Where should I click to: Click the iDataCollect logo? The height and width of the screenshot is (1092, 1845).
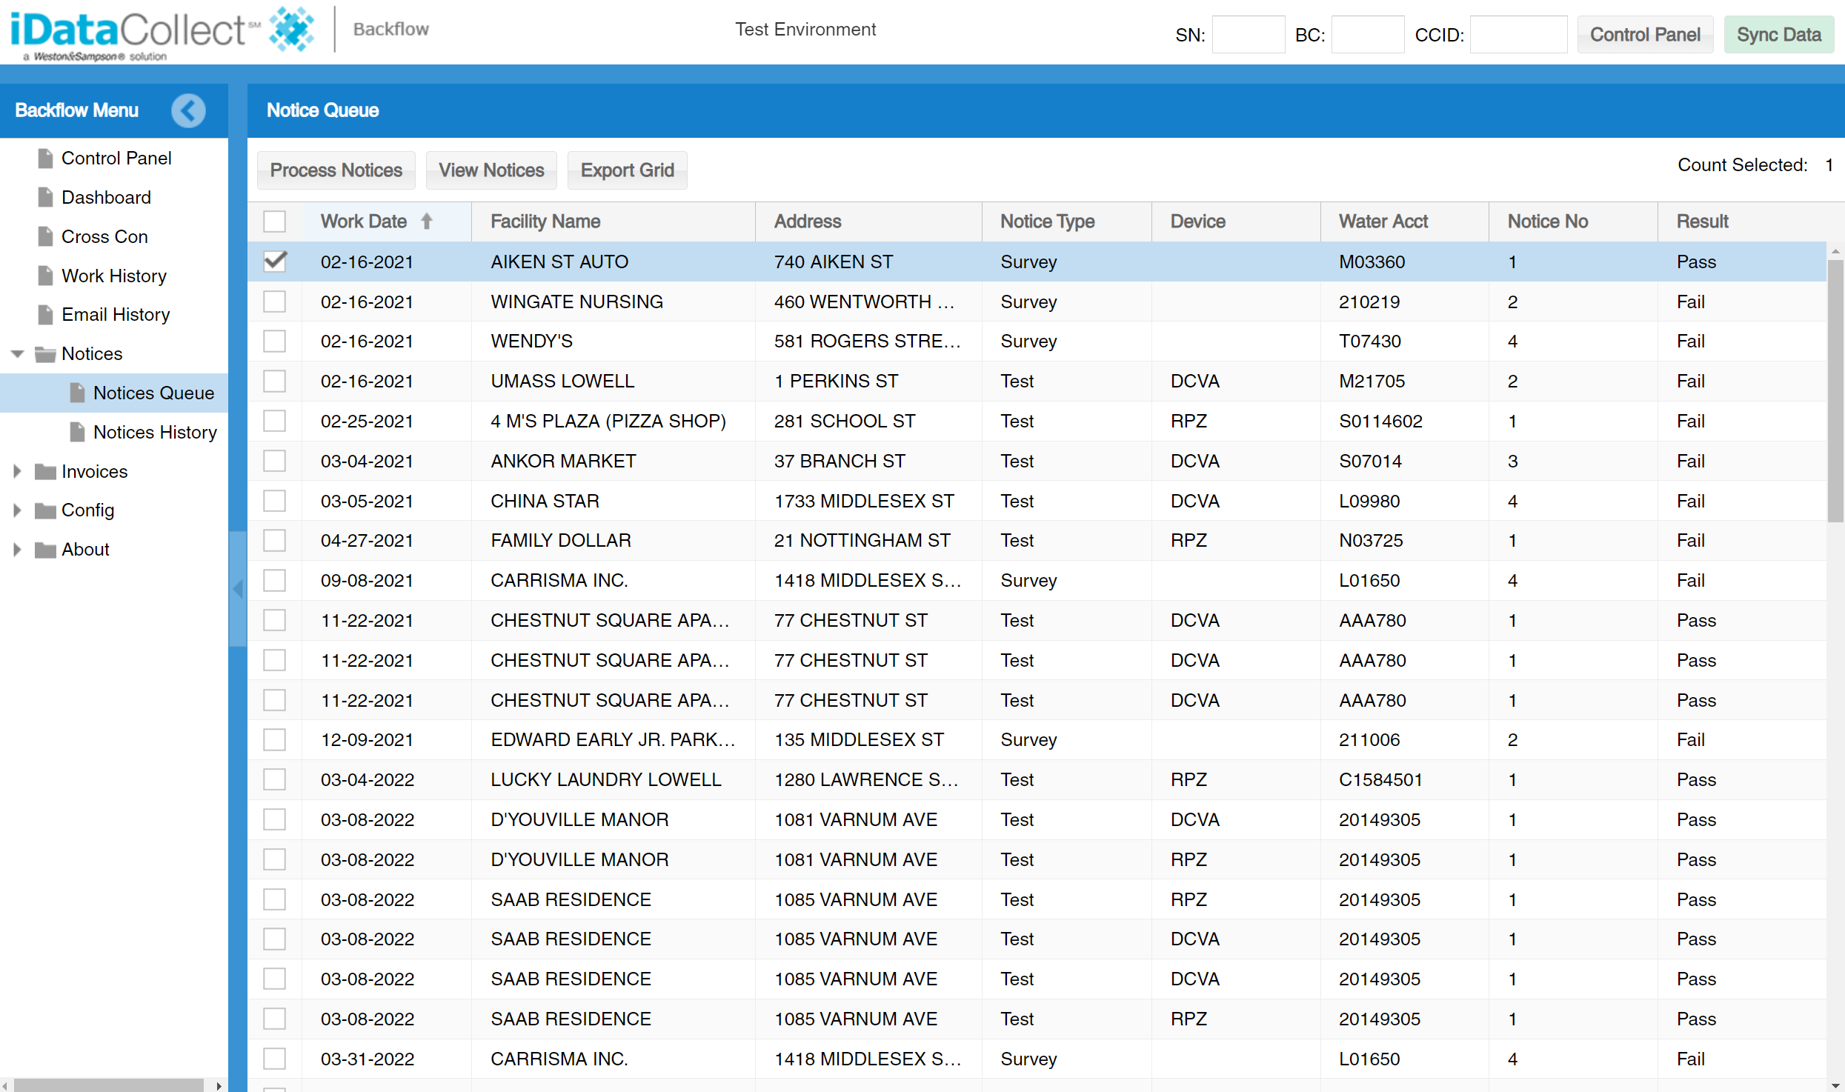163,33
